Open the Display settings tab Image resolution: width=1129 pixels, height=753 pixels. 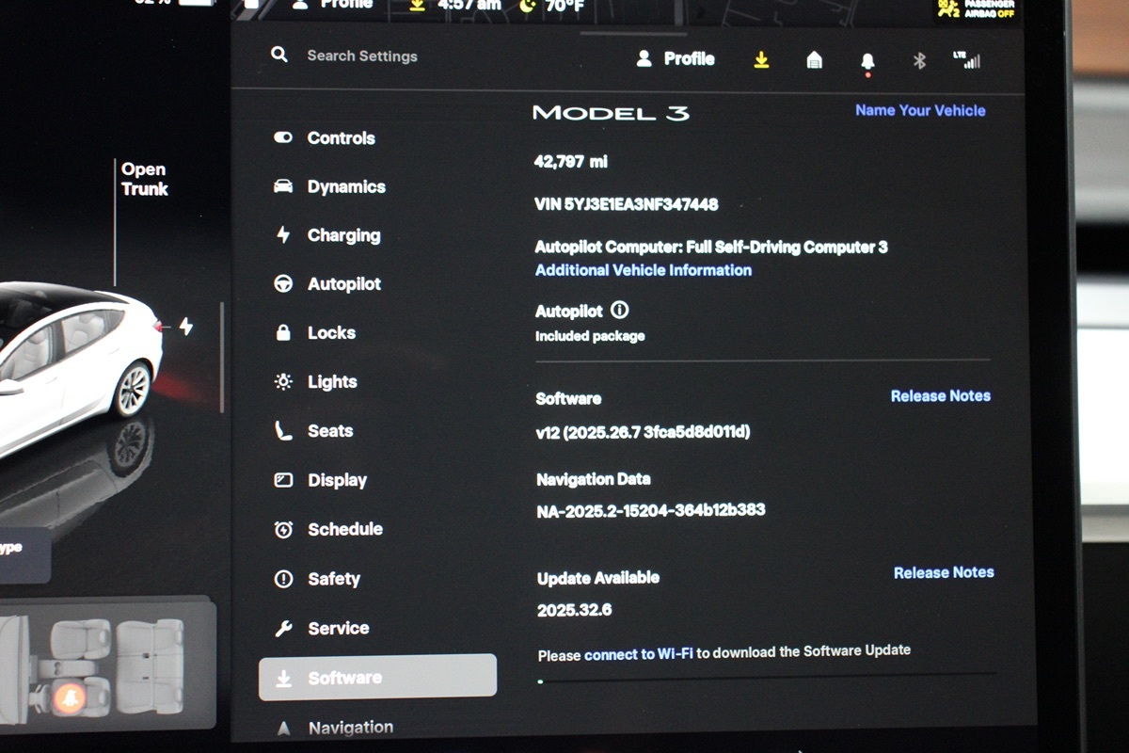[x=336, y=480]
